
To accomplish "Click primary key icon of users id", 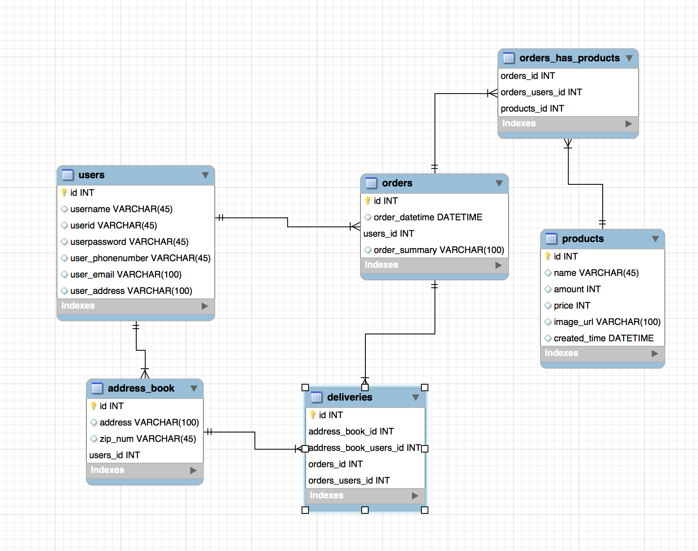I will click(64, 193).
